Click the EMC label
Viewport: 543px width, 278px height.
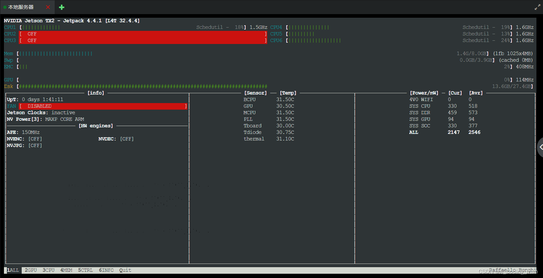coord(9,67)
